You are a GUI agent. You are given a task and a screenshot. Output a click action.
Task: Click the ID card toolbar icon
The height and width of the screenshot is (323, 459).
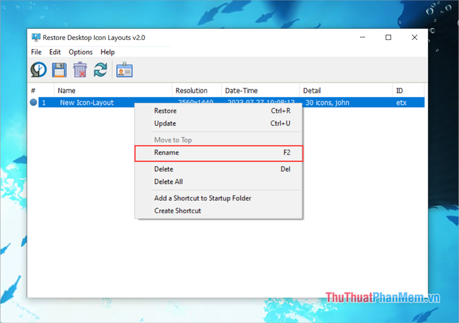125,70
